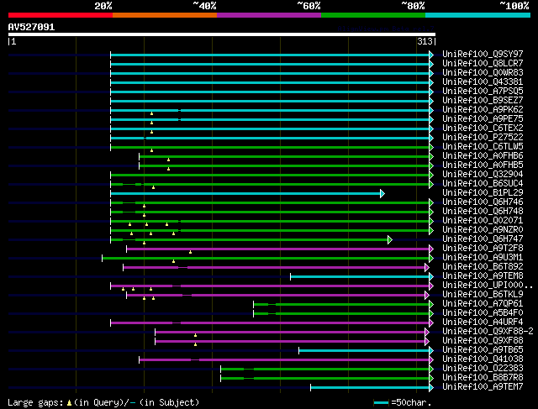
Task: Click the arrowhead ending the UniRef100_B1PL29 alignment
Action: (x=382, y=194)
